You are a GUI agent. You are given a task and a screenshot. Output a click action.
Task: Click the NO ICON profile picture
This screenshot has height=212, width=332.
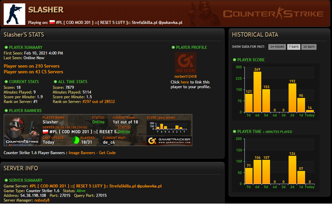(x=186, y=63)
